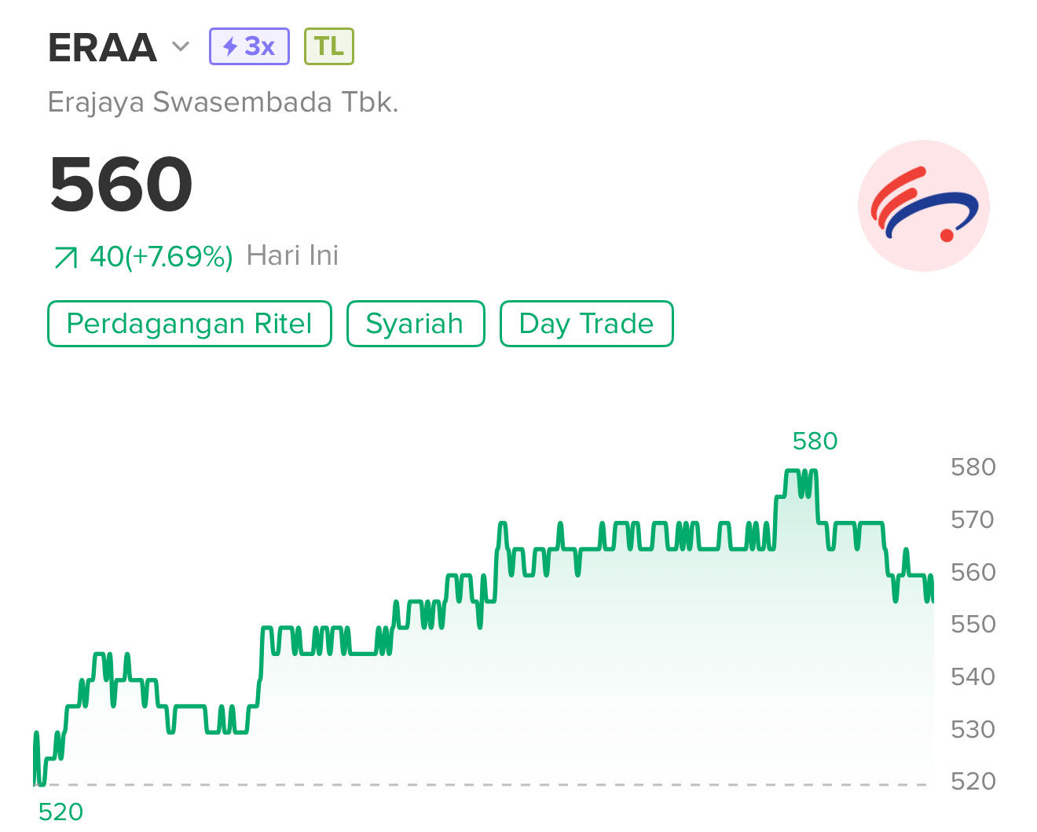This screenshot has height=832, width=1037.
Task: Tap the Erajaya Swasembada Tbk. company name
Action: coord(223,102)
